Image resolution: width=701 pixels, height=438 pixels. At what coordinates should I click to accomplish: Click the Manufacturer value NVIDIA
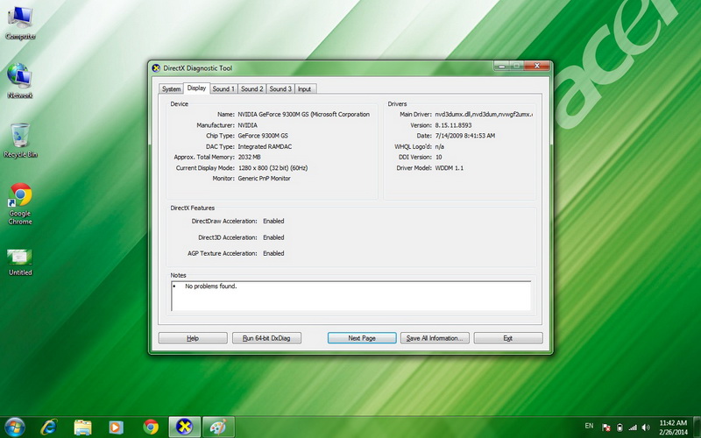click(x=247, y=125)
